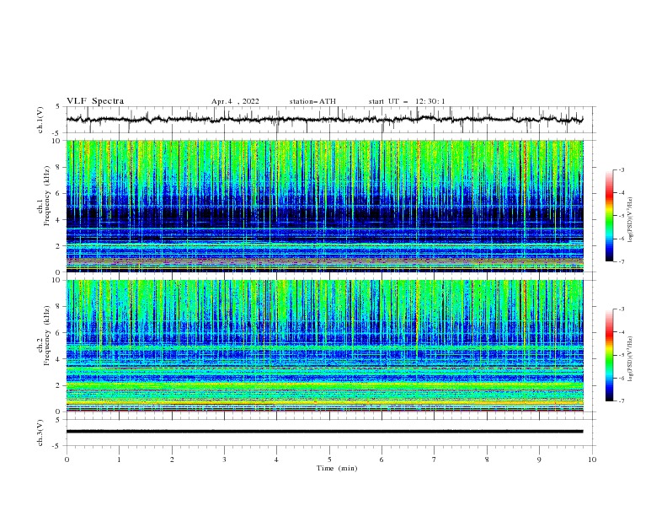Click the ch.2 spectrogram plot area
This screenshot has height=516, width=667.
[324, 346]
